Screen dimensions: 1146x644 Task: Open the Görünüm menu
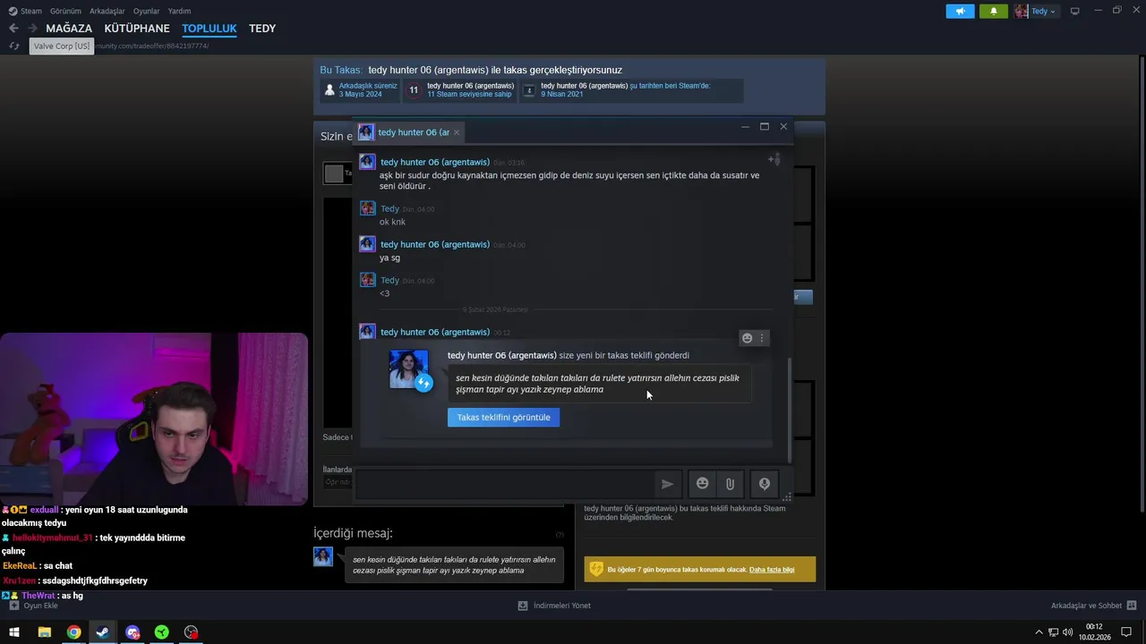[x=65, y=12]
